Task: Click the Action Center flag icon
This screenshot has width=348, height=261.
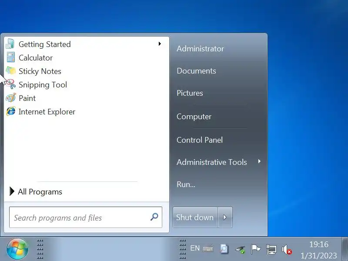Action: coord(256,249)
